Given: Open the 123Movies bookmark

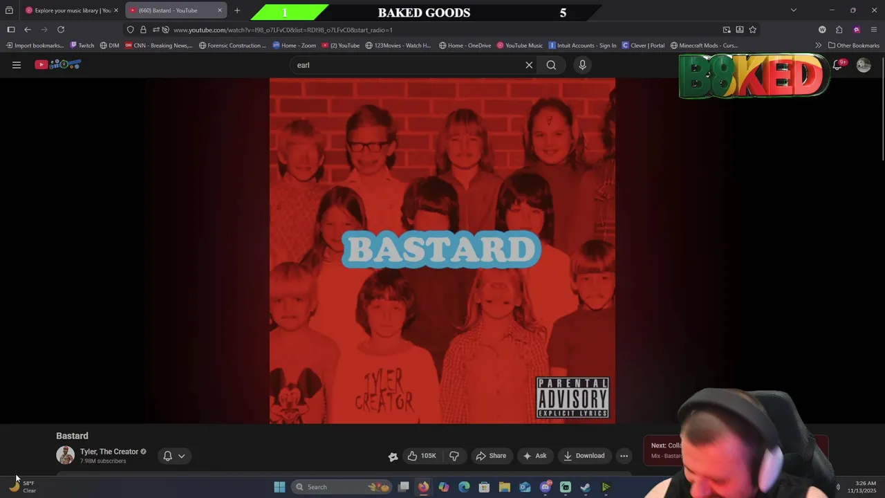Looking at the screenshot, I should (398, 46).
